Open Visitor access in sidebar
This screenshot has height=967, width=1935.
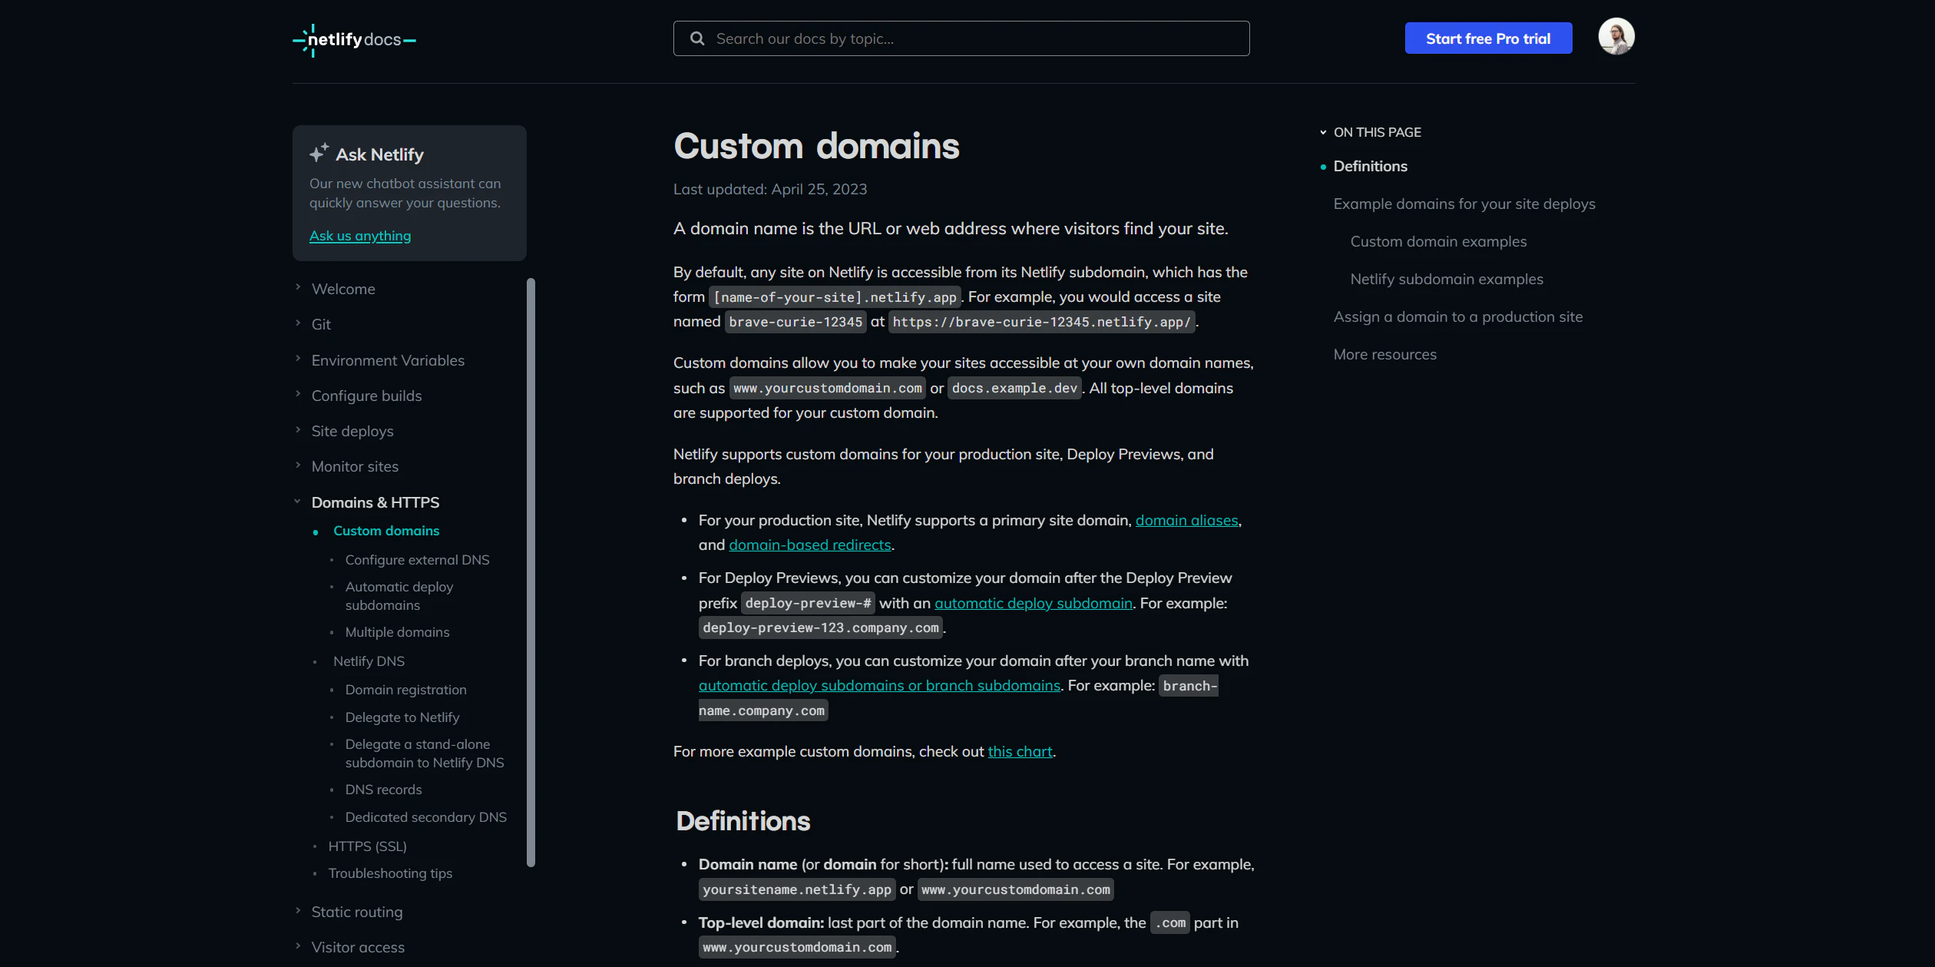pyautogui.click(x=358, y=947)
